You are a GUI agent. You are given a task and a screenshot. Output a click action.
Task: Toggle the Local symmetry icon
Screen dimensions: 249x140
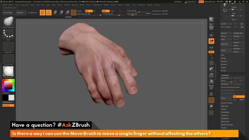(x=211, y=41)
